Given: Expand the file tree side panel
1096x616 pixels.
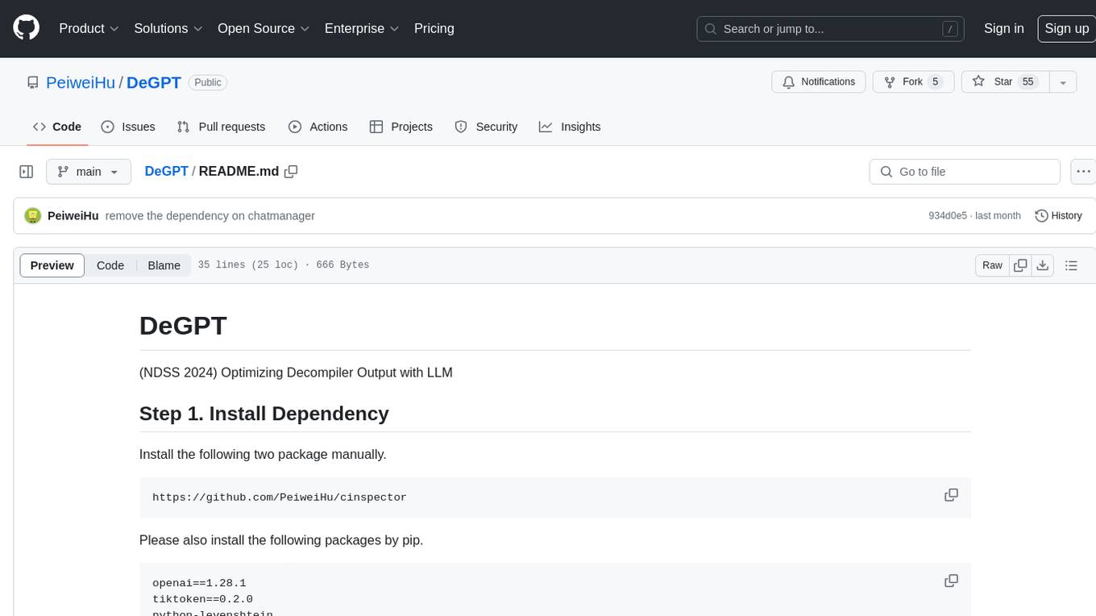Looking at the screenshot, I should 27,172.
